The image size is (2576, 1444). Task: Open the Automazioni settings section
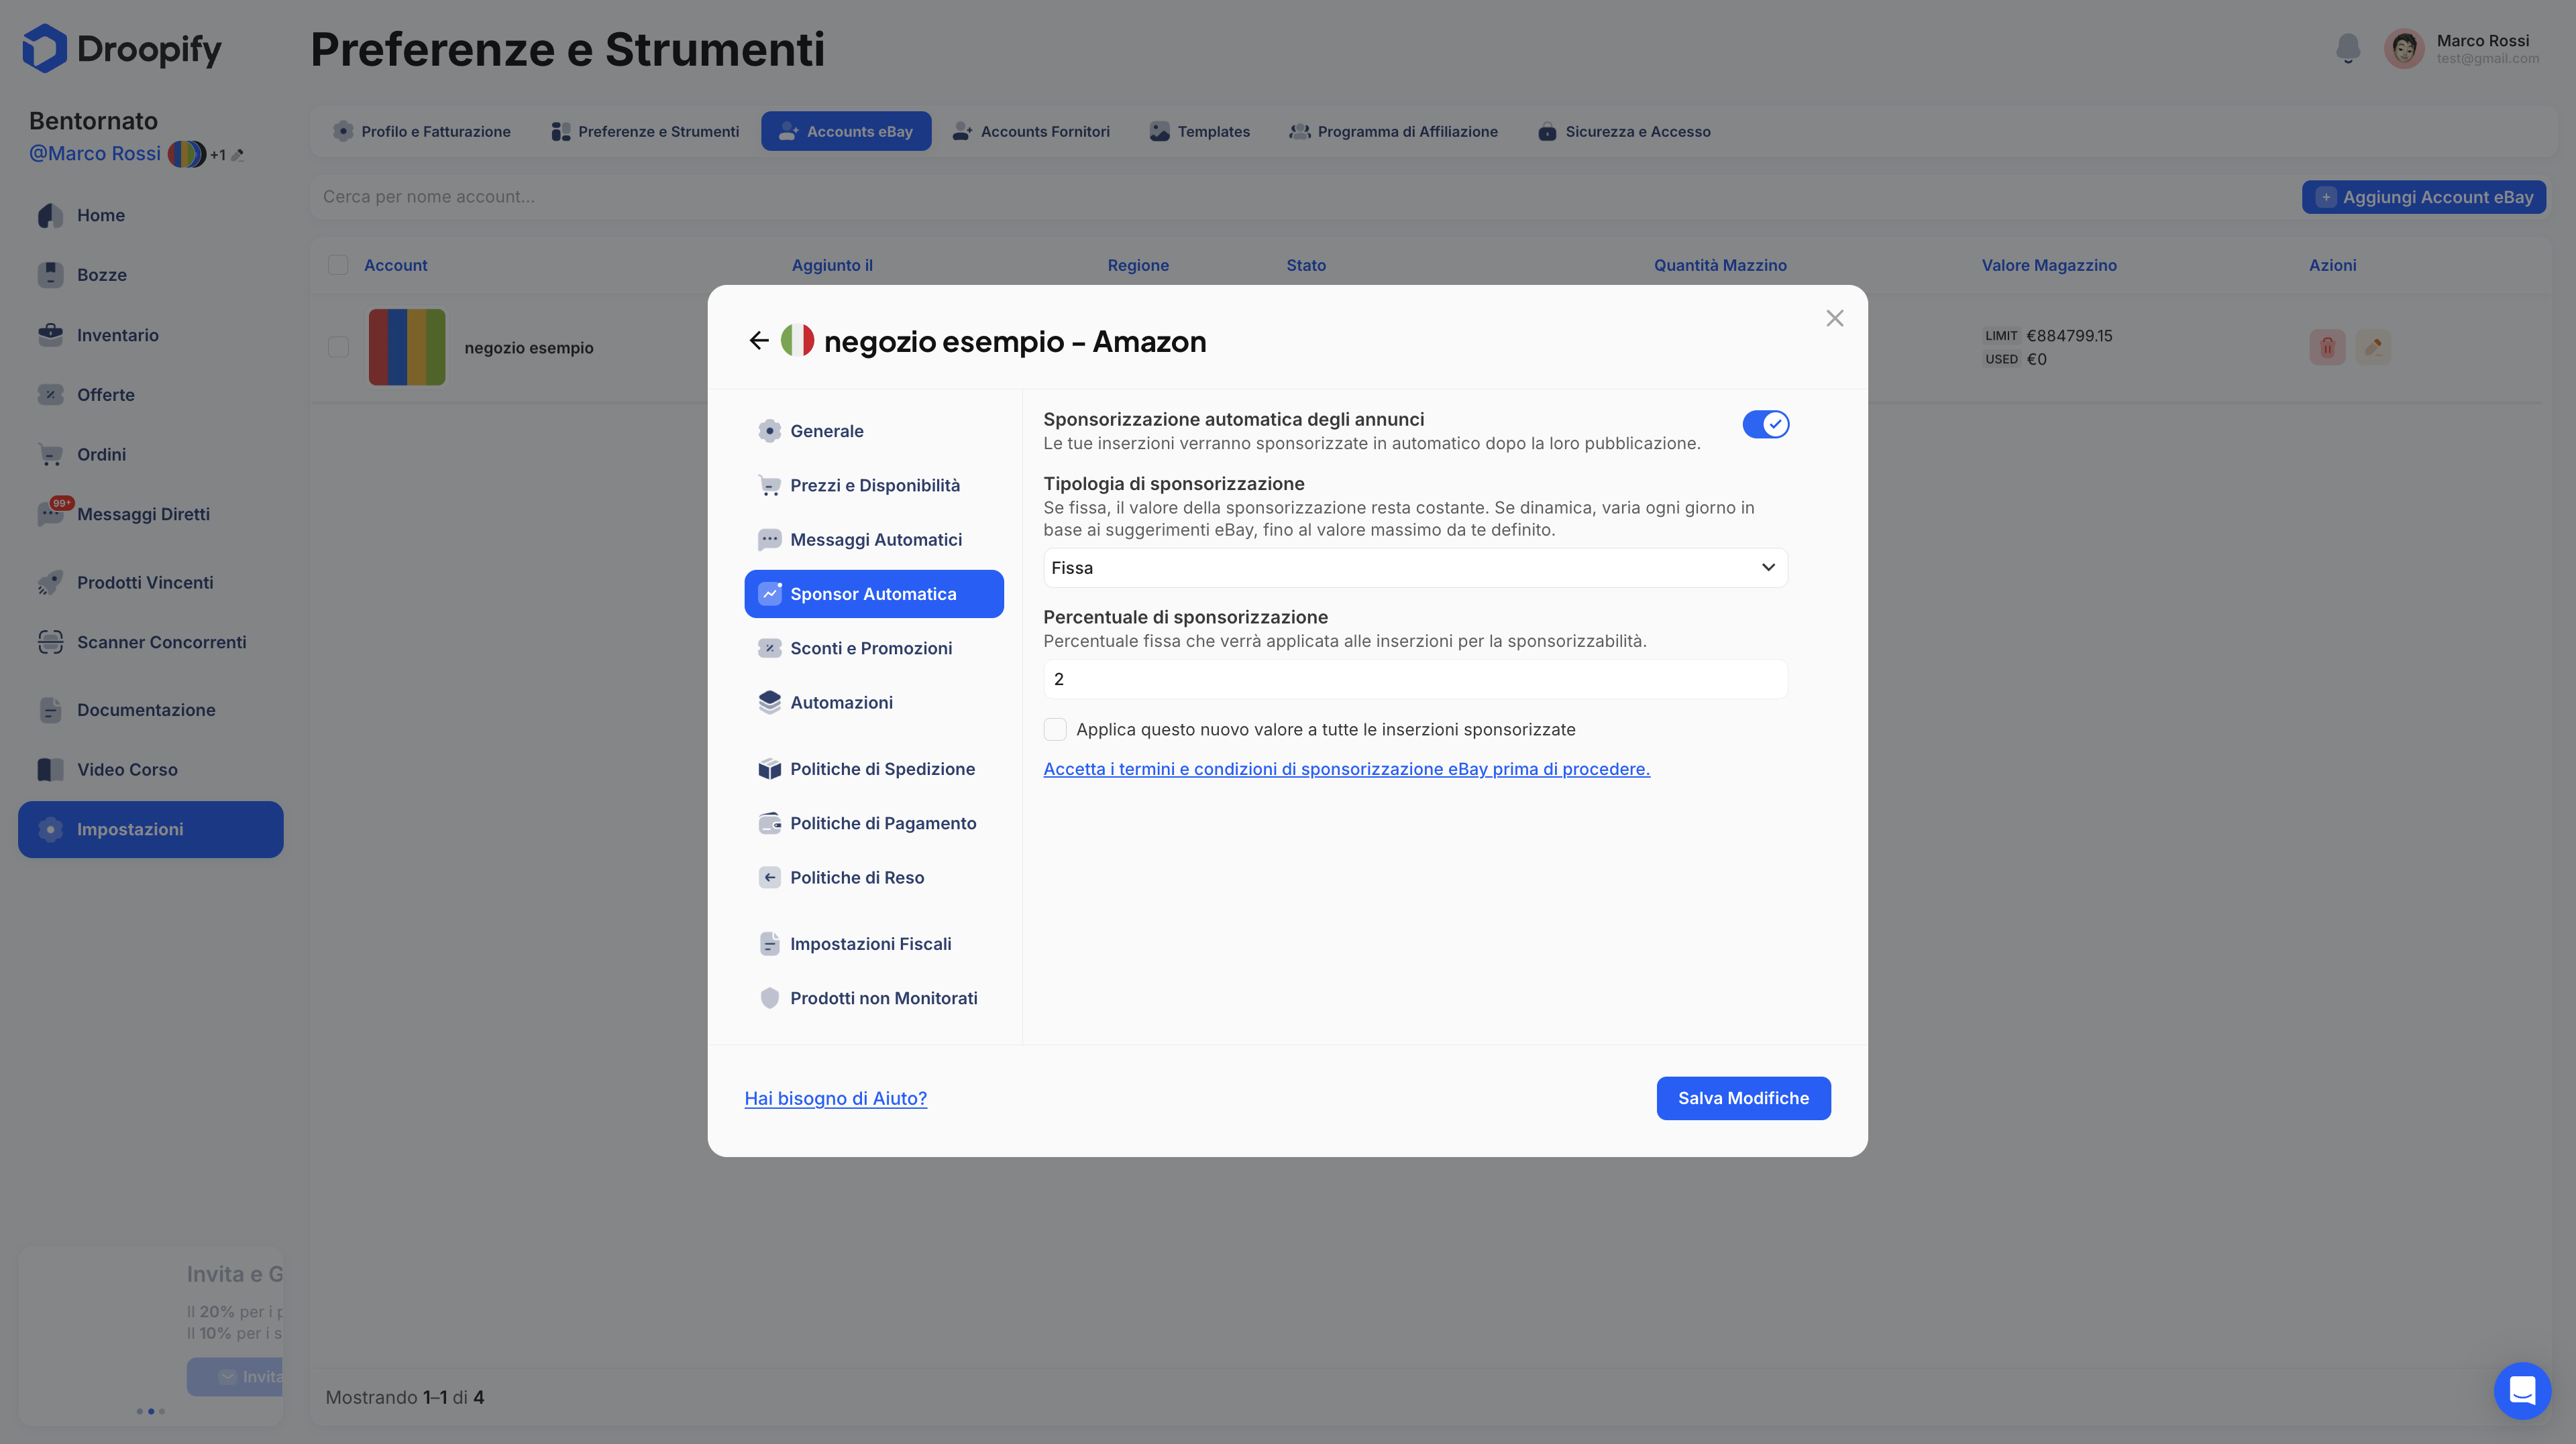[841, 703]
